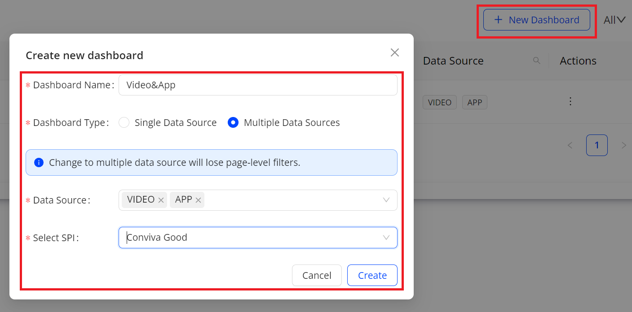632x312 pixels.
Task: Click the Dashboard Name input field
Action: [258, 85]
